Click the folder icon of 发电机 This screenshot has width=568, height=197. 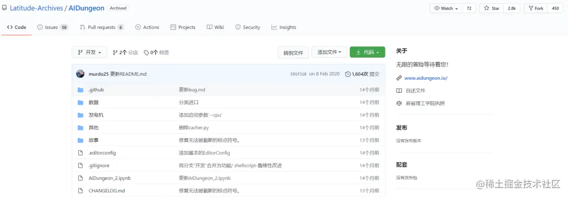[80, 115]
